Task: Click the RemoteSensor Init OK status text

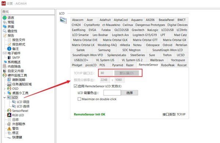Action: (89, 114)
